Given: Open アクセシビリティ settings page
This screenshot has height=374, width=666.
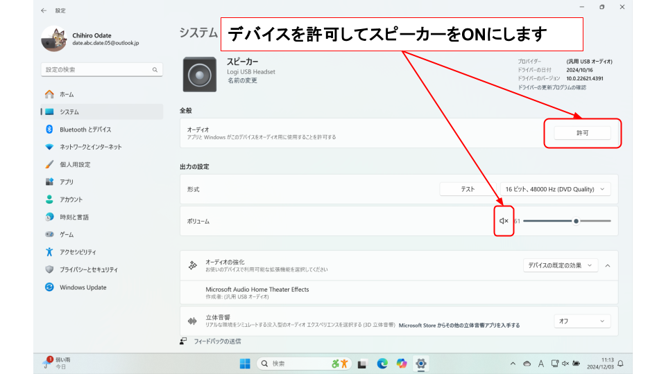Looking at the screenshot, I should tap(78, 252).
